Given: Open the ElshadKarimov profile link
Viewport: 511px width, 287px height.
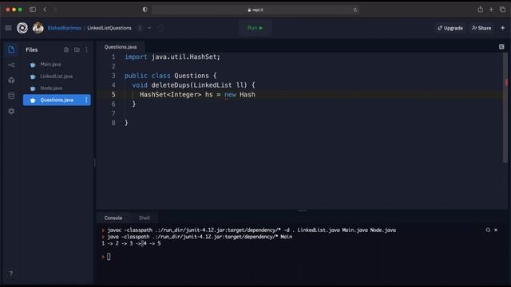Looking at the screenshot, I should 65,28.
